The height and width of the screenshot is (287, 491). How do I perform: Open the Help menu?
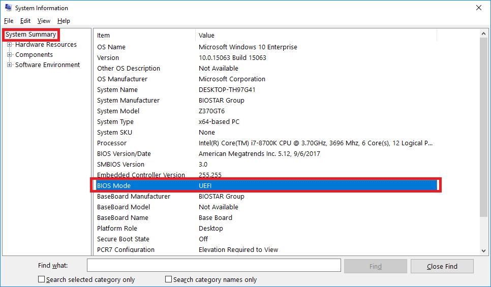(x=64, y=21)
